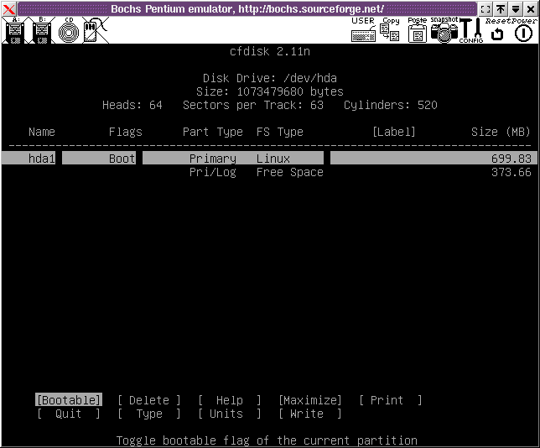This screenshot has height=448, width=540.
Task: Click the Maximize menu option
Action: pos(310,400)
